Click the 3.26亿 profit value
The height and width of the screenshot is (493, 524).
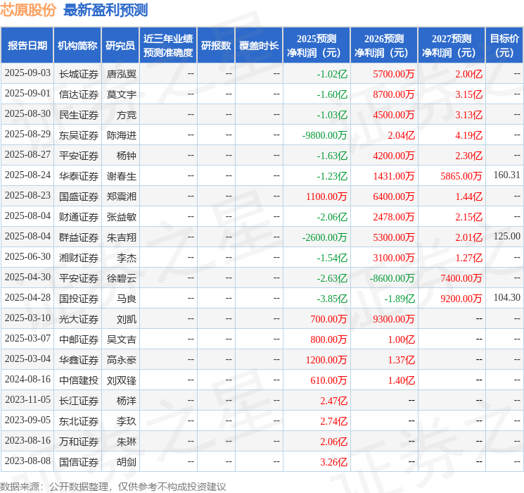tap(334, 462)
